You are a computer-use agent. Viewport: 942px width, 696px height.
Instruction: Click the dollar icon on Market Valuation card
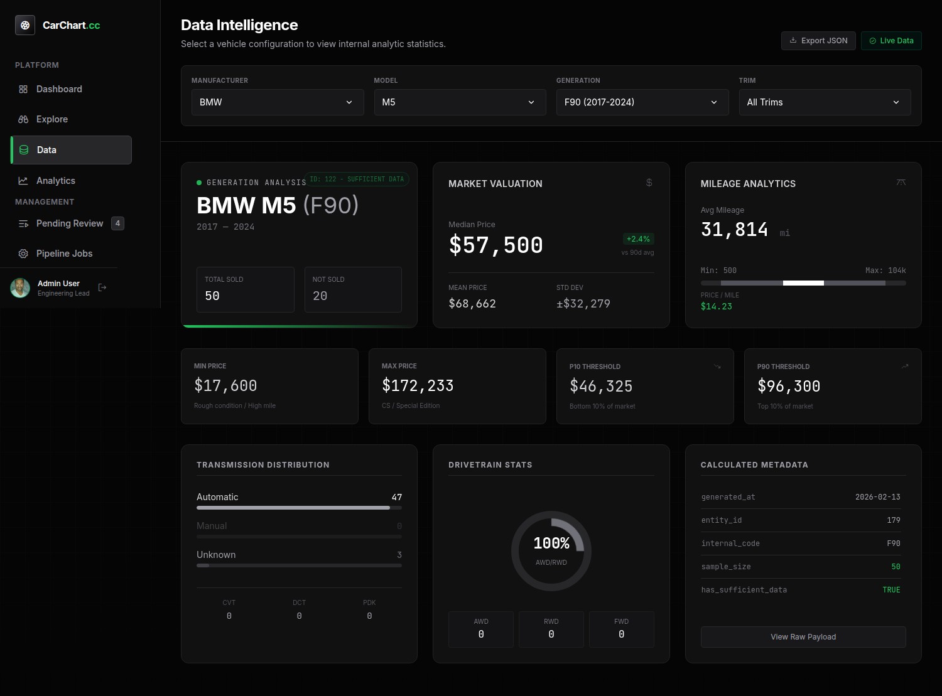coord(649,183)
